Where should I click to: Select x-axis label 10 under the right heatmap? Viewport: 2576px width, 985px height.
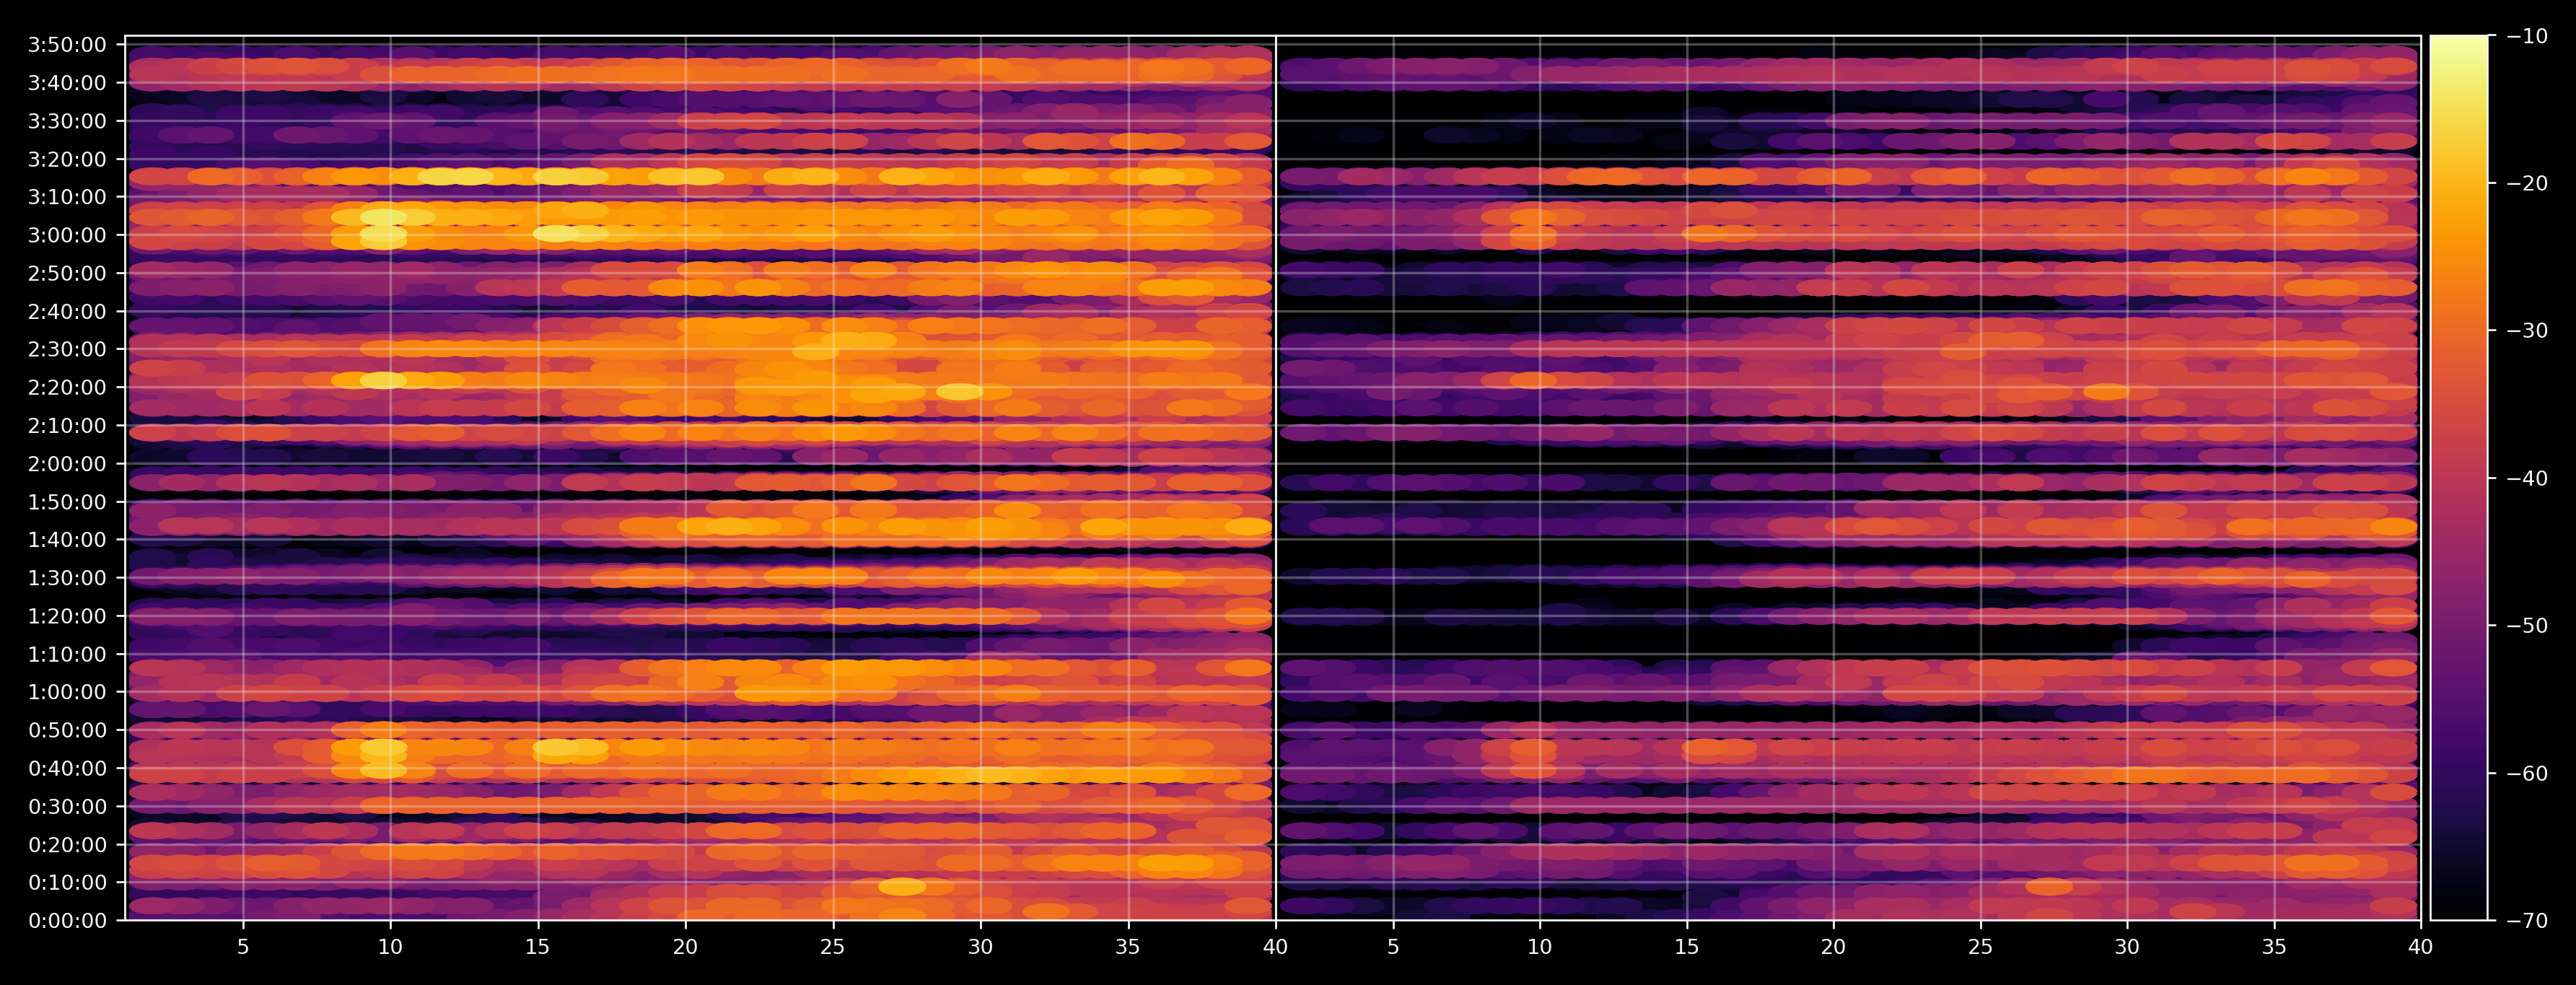[x=1540, y=946]
